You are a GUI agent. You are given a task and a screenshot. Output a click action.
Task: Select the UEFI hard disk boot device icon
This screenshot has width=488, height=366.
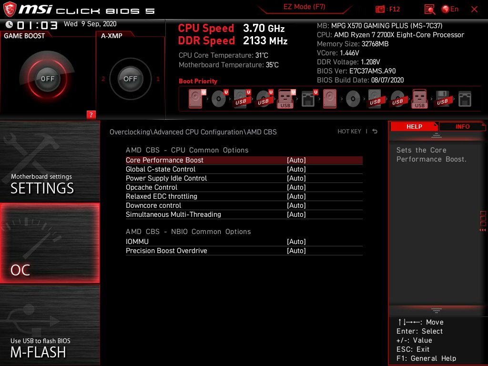pyautogui.click(x=197, y=99)
